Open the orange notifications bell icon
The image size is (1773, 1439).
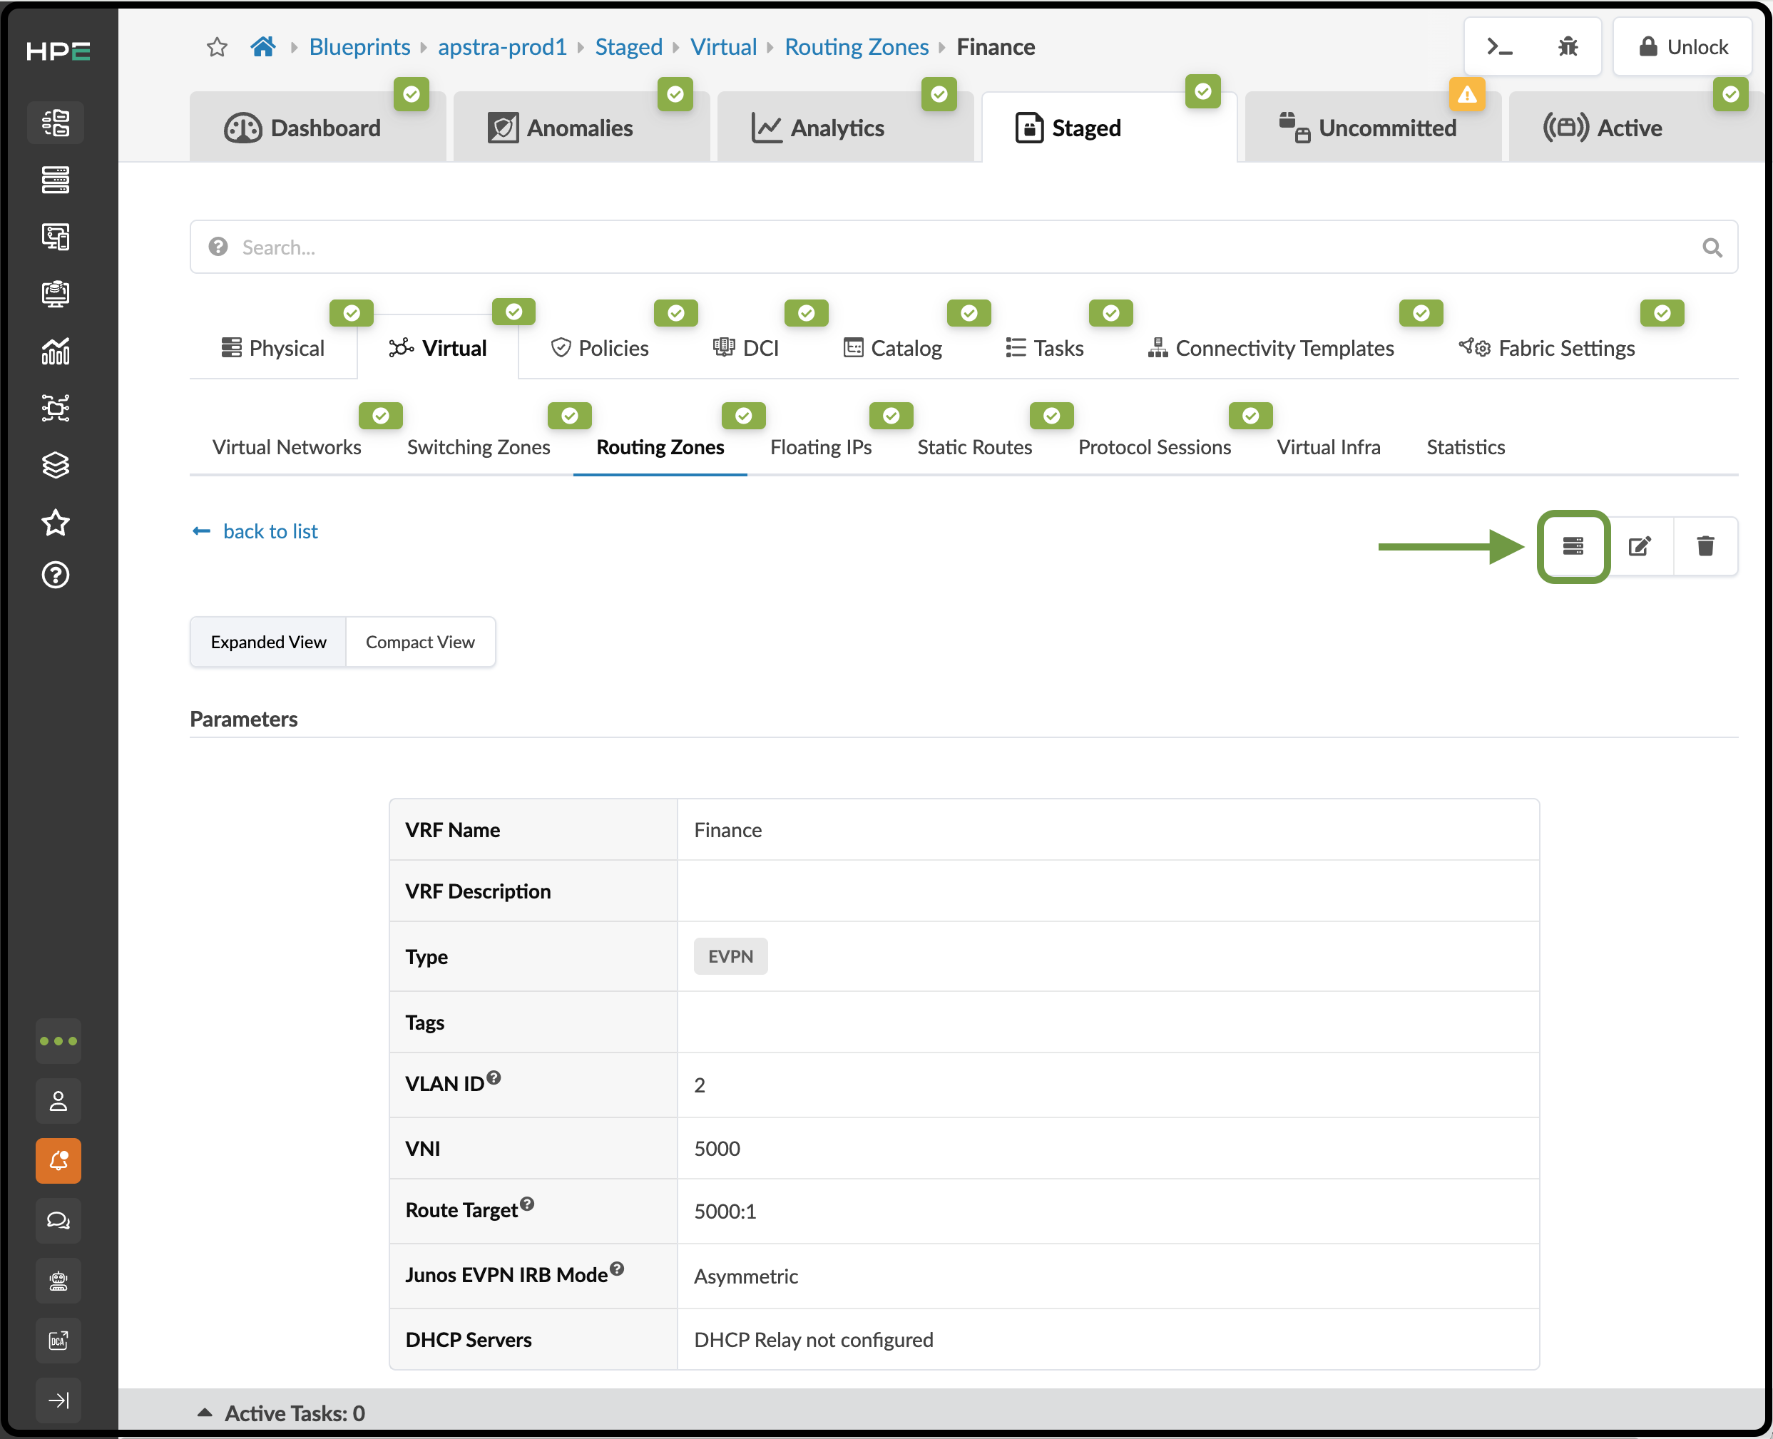58,1160
